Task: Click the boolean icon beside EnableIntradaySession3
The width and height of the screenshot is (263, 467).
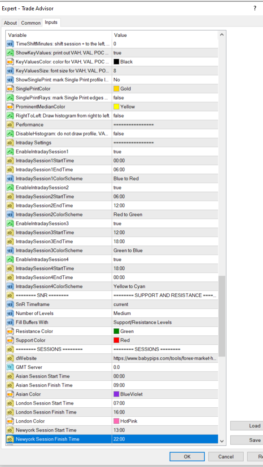Action: pyautogui.click(x=10, y=223)
